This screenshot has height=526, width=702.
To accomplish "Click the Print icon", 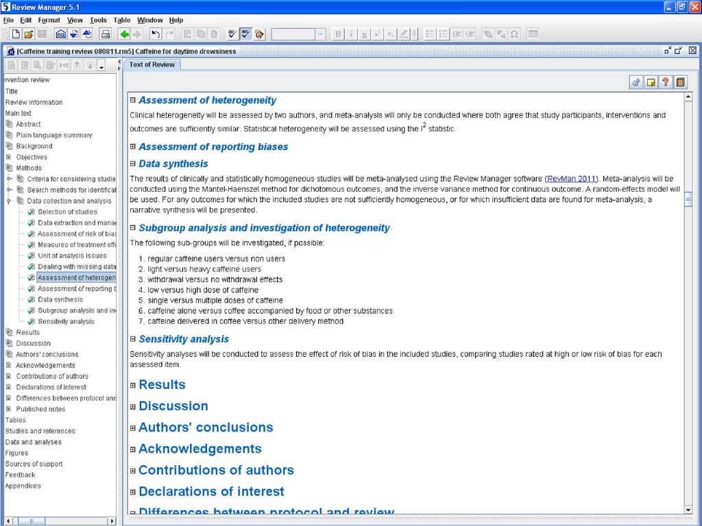I will click(x=105, y=34).
